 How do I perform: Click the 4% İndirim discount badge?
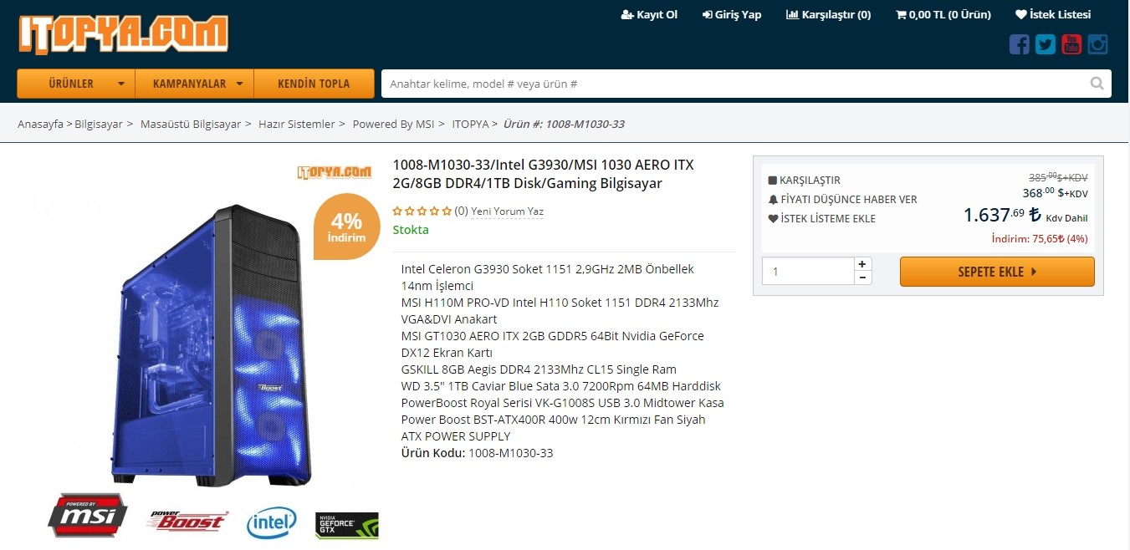[x=347, y=227]
